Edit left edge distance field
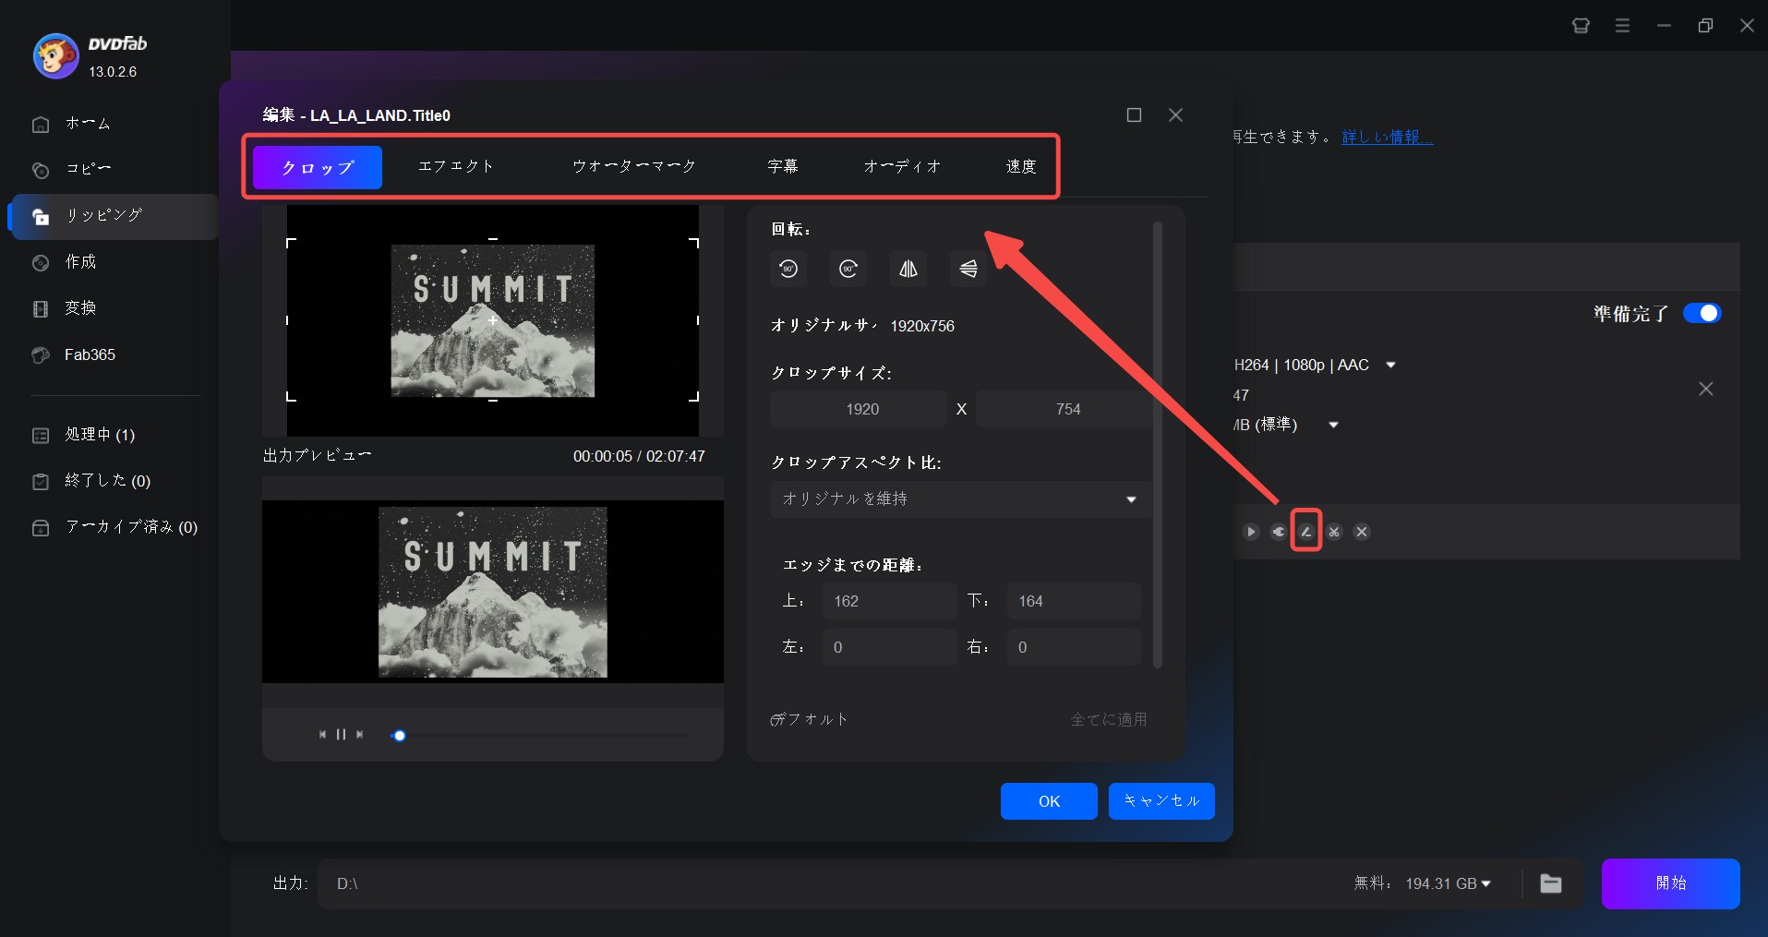 [x=889, y=647]
